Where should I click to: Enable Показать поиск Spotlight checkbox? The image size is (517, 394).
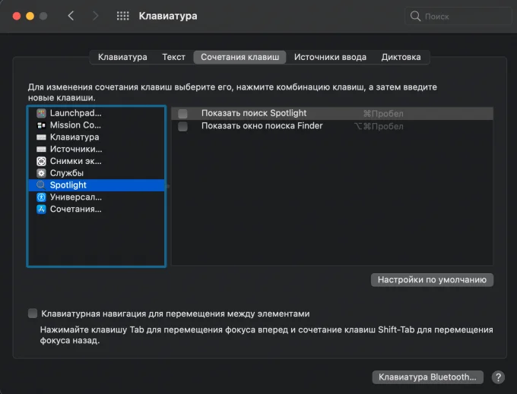[182, 114]
